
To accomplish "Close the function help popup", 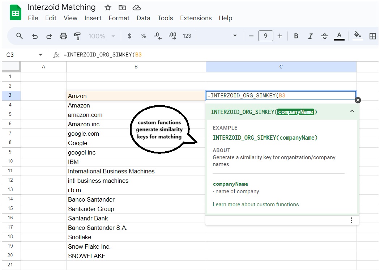I will (358, 100).
